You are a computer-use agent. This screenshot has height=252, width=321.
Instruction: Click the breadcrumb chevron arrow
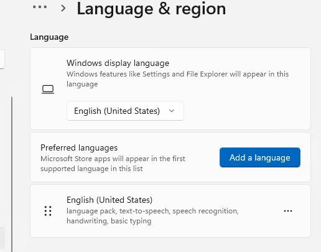[x=63, y=8]
